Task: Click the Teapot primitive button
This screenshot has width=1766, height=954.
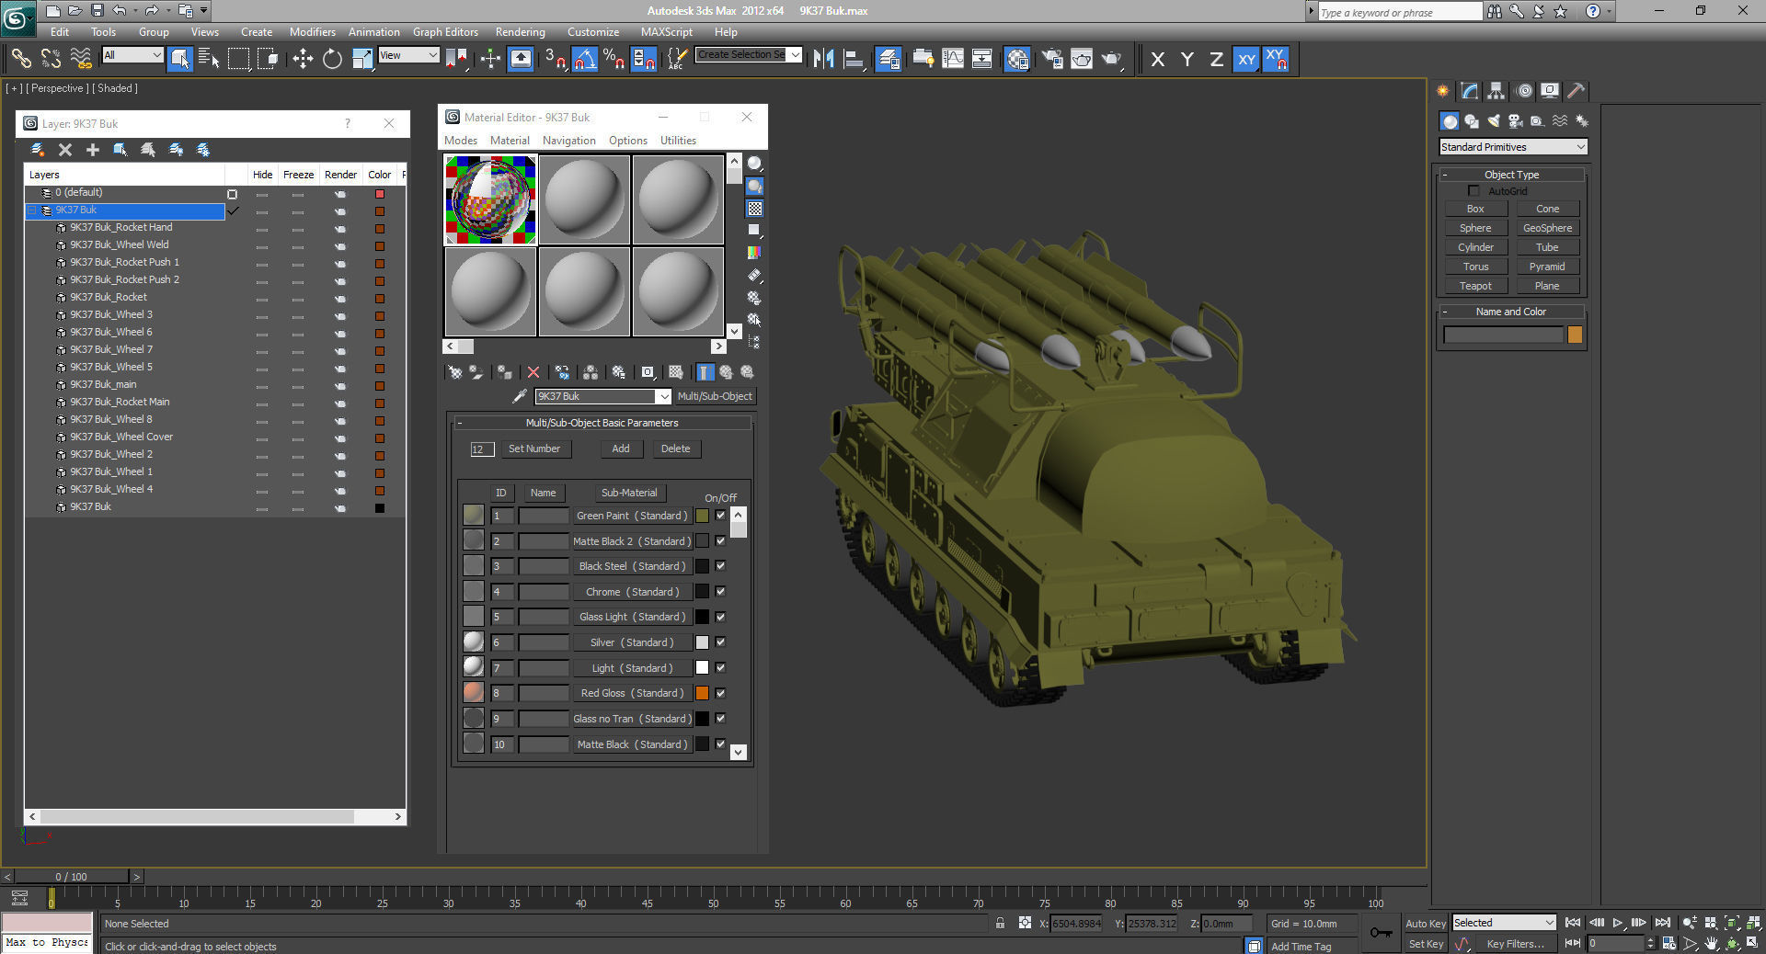Action: pyautogui.click(x=1475, y=286)
